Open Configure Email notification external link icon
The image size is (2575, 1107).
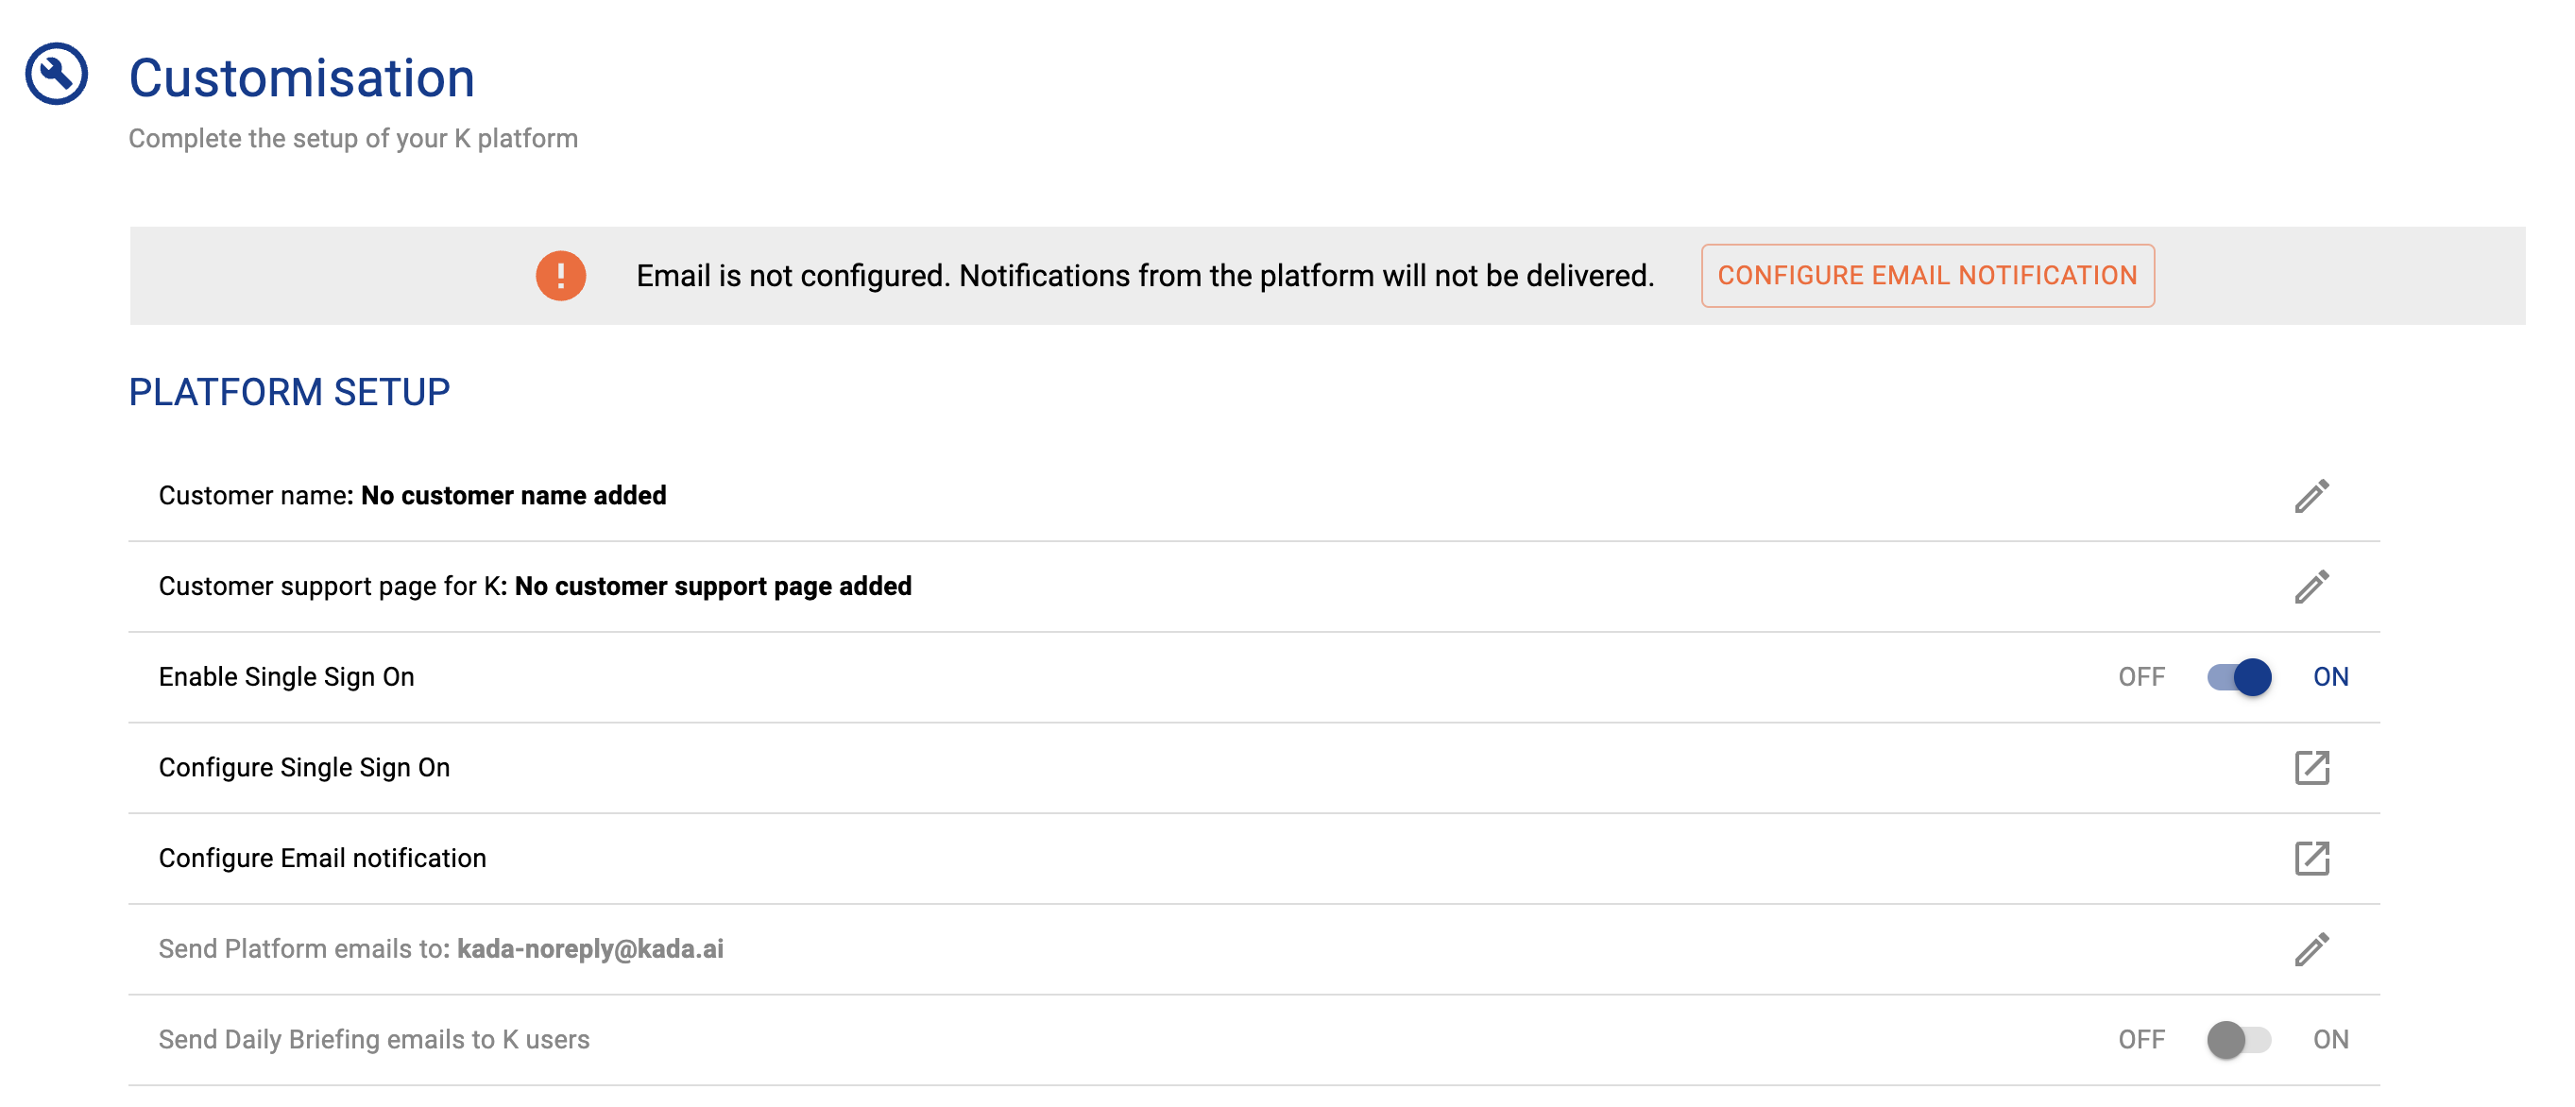2311,859
